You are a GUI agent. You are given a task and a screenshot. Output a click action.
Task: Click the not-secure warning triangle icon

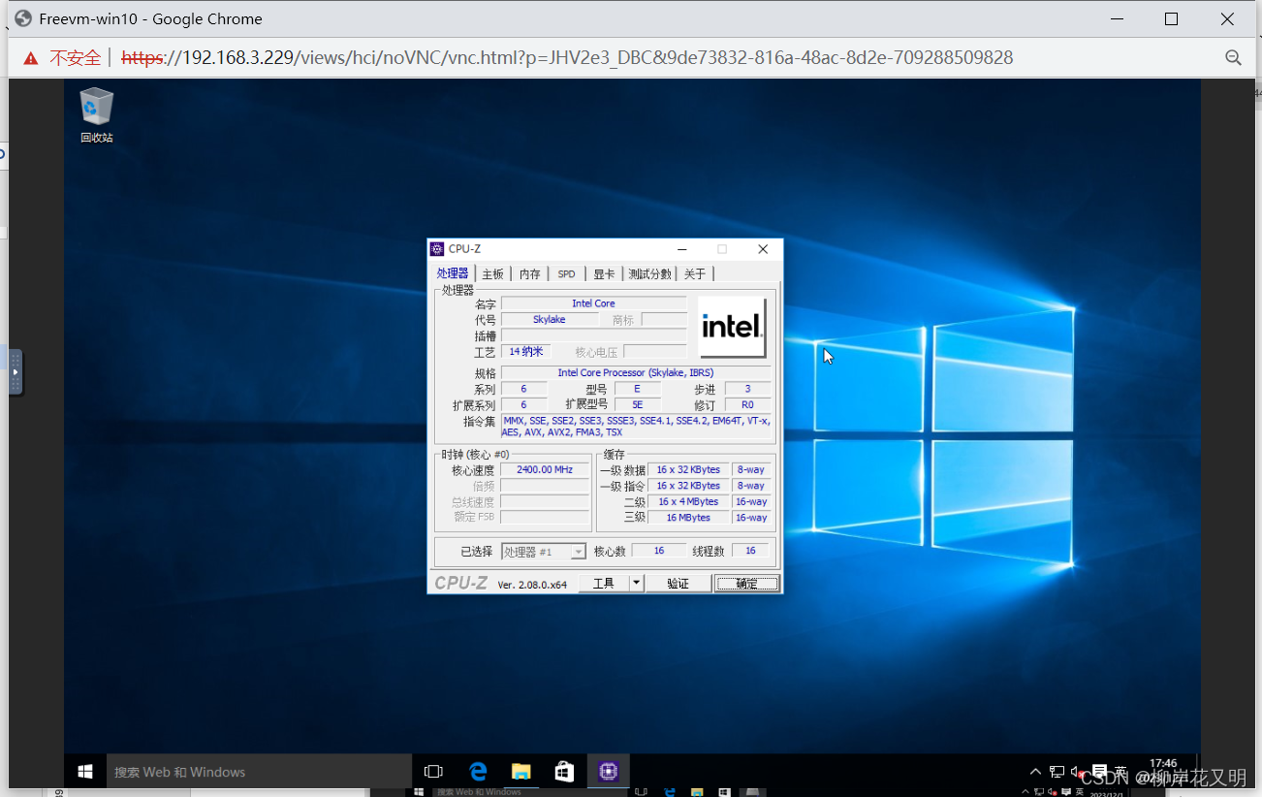pyautogui.click(x=31, y=58)
